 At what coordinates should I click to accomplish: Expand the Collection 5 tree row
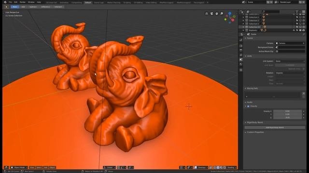[x=243, y=24]
